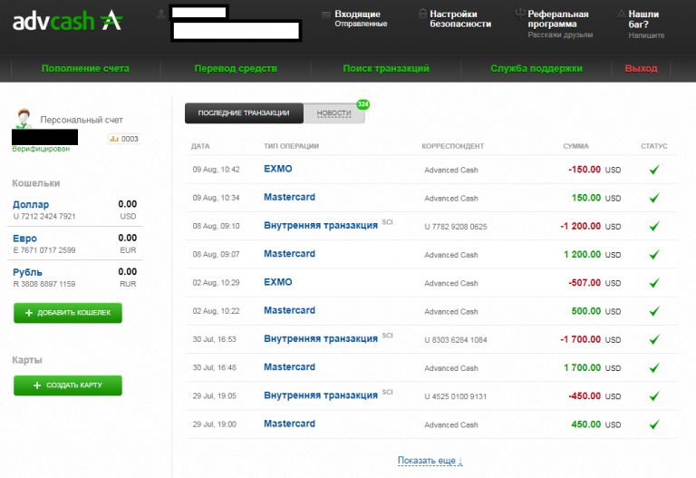
Task: Click the Тип операции column header
Action: click(x=291, y=146)
